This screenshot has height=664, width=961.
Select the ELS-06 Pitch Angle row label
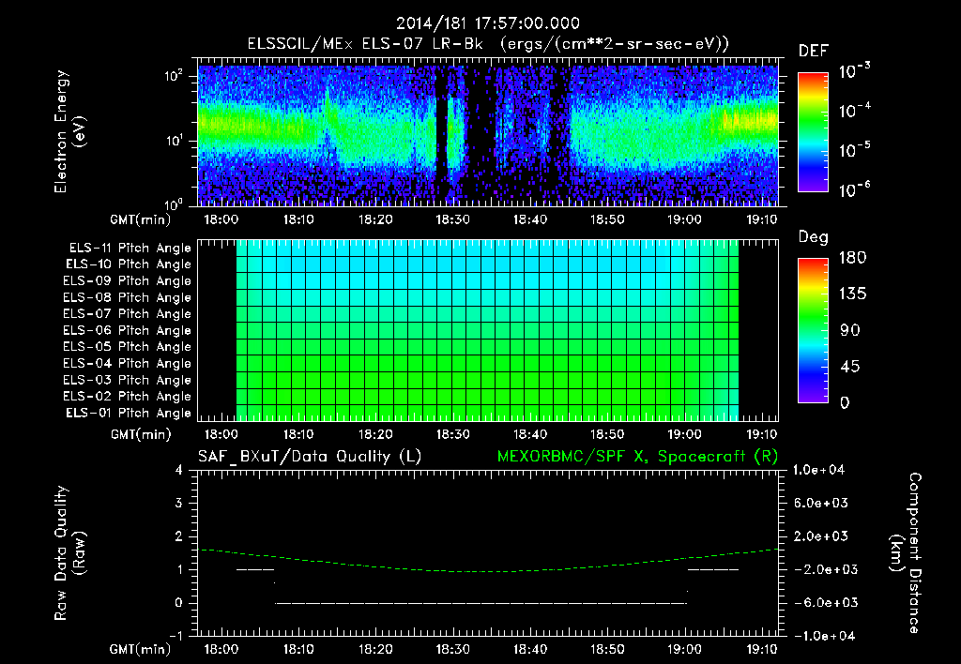tap(128, 330)
